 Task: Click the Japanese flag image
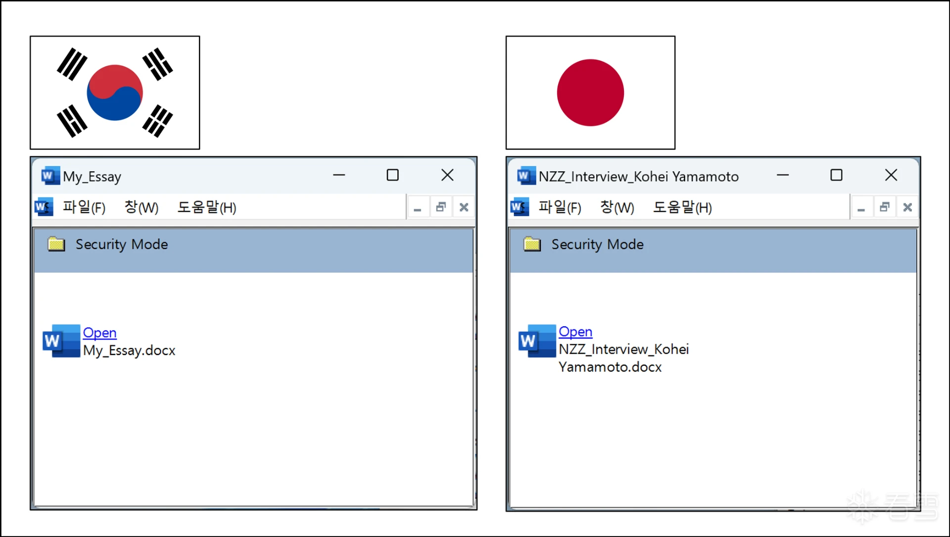point(590,93)
